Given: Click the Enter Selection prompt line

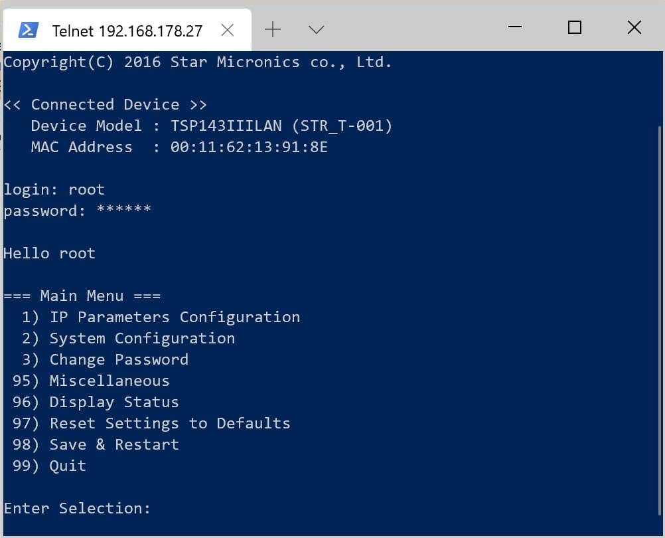Looking at the screenshot, I should click(77, 508).
